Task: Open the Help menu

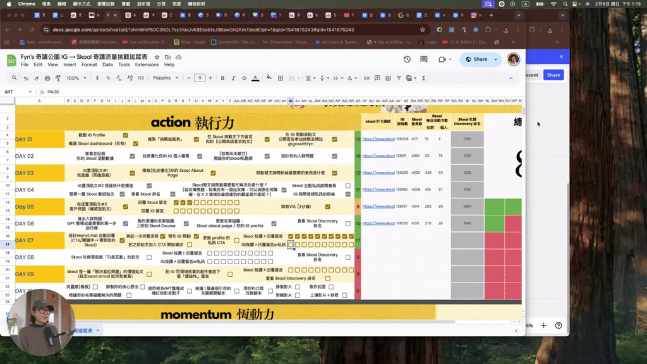Action: pyautogui.click(x=169, y=65)
